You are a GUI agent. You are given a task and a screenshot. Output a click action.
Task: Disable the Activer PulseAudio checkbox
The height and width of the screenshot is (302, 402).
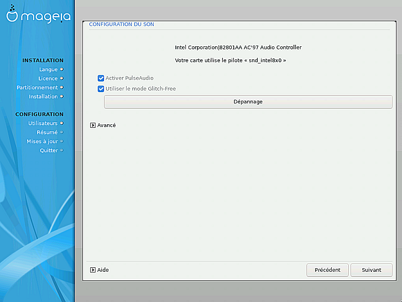click(101, 79)
